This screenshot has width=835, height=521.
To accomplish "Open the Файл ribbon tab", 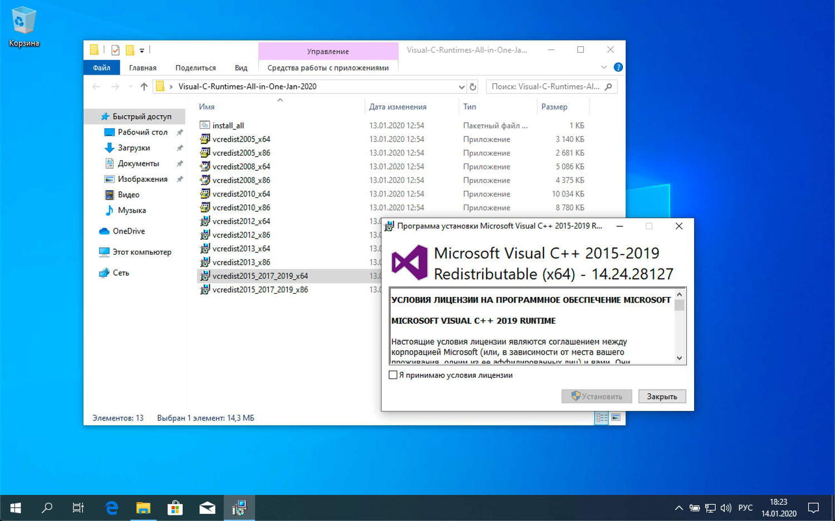I will pos(102,68).
